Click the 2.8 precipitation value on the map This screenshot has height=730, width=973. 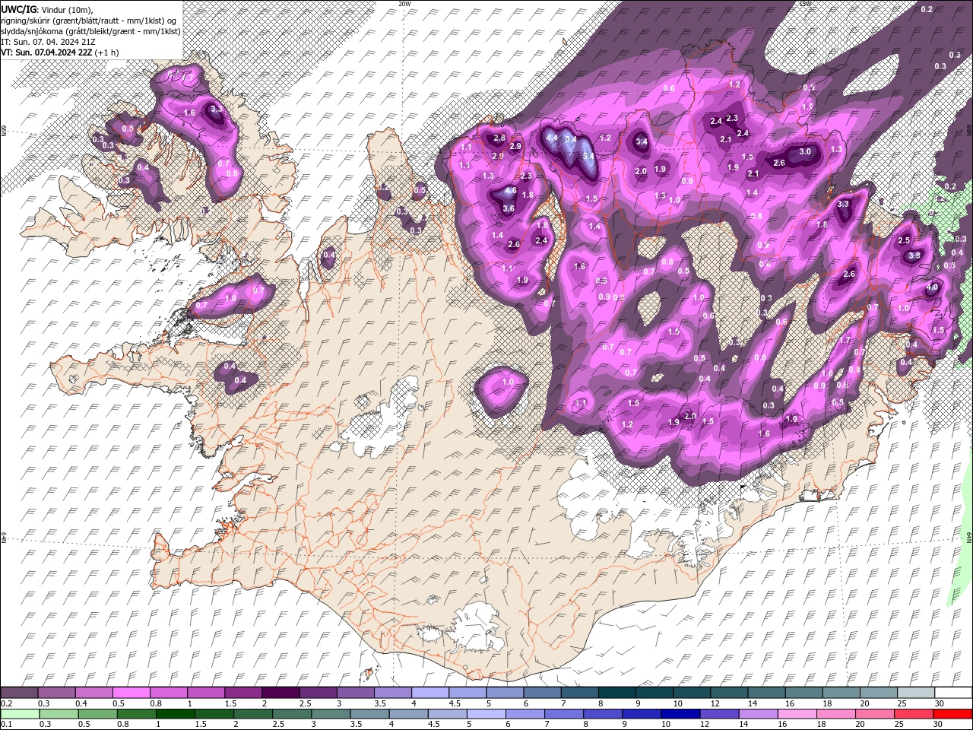click(x=499, y=138)
